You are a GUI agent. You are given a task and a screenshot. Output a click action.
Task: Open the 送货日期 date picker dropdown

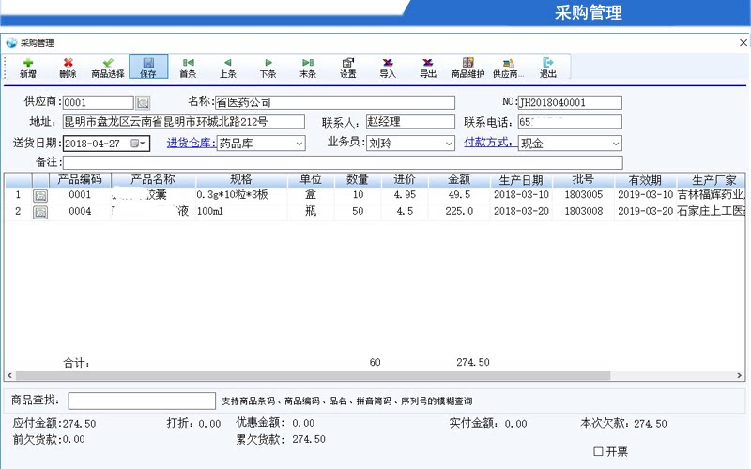pyautogui.click(x=138, y=144)
